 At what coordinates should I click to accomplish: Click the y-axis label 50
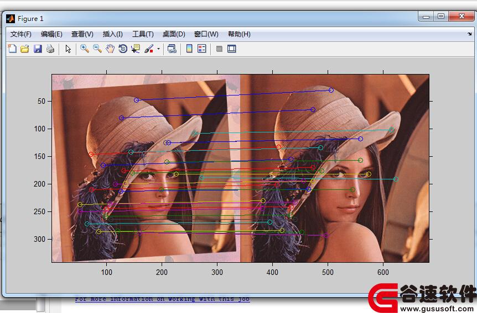click(x=42, y=101)
